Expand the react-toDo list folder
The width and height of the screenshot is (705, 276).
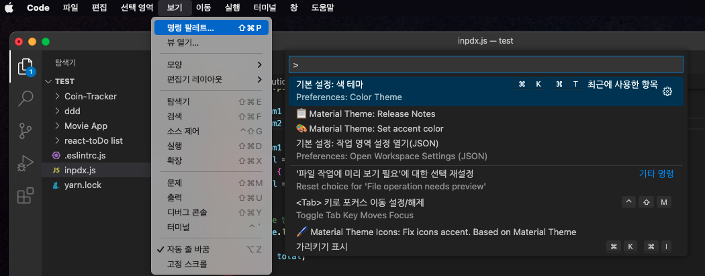point(57,141)
